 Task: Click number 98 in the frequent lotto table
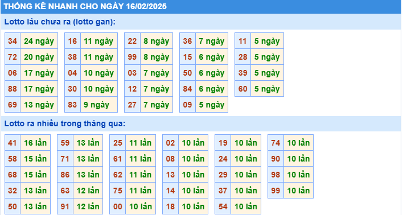(275, 175)
